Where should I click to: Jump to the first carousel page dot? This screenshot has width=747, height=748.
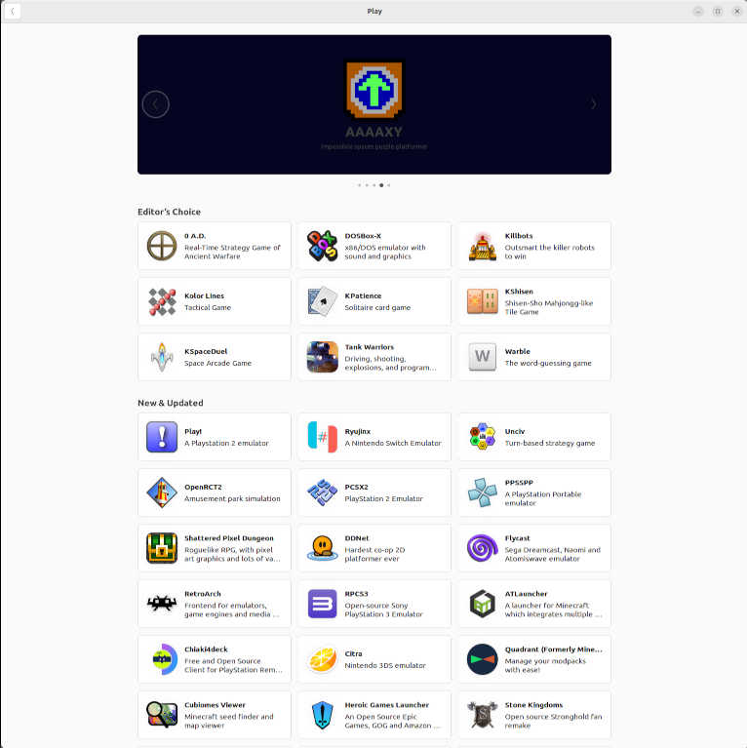(359, 184)
